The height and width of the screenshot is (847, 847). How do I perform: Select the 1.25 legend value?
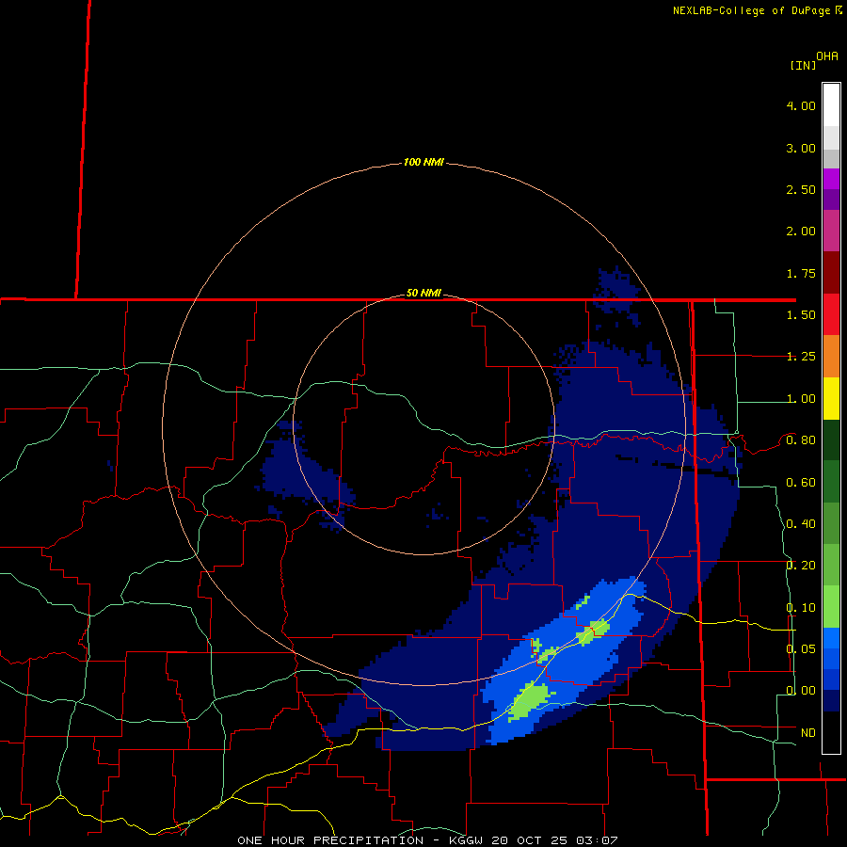pos(801,357)
